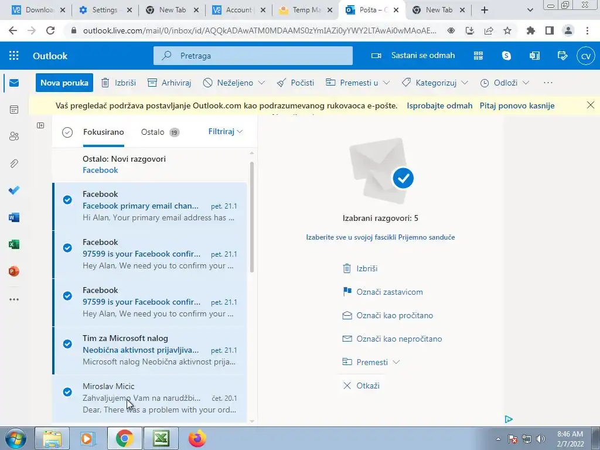Open Mail in the left sidebar
This screenshot has width=600, height=450.
coord(14,83)
